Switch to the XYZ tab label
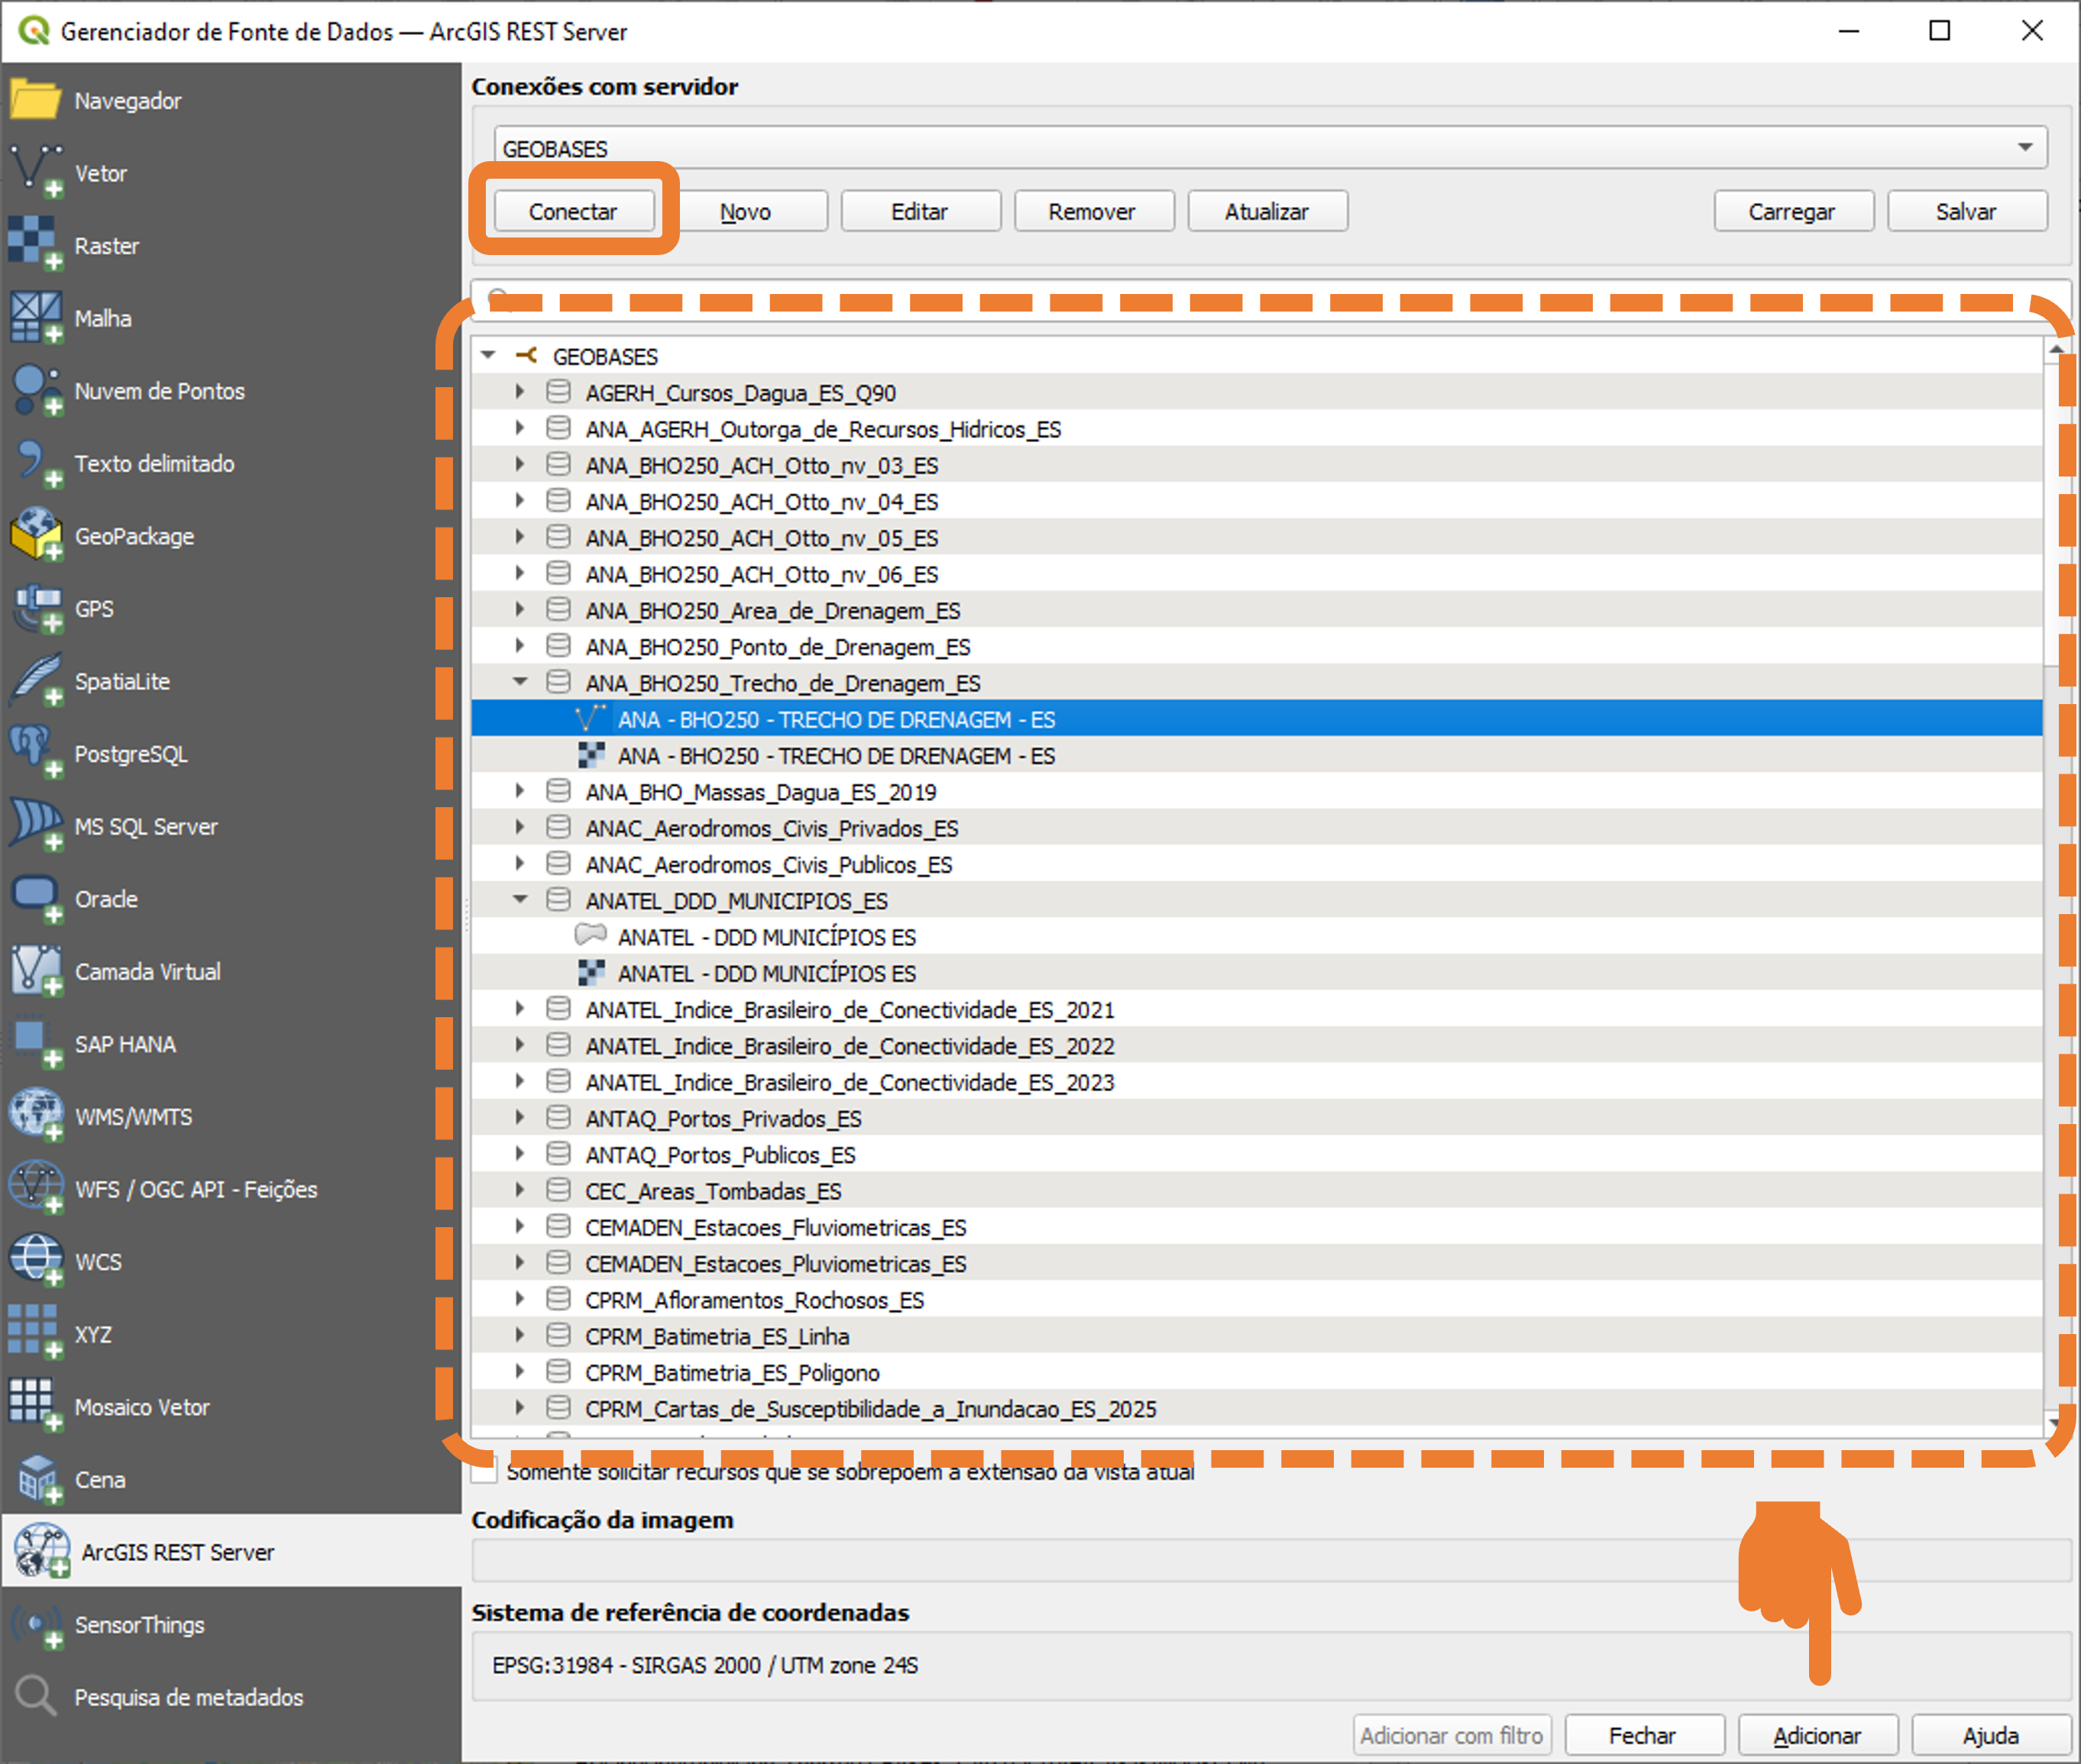This screenshot has height=1764, width=2081. tap(93, 1335)
